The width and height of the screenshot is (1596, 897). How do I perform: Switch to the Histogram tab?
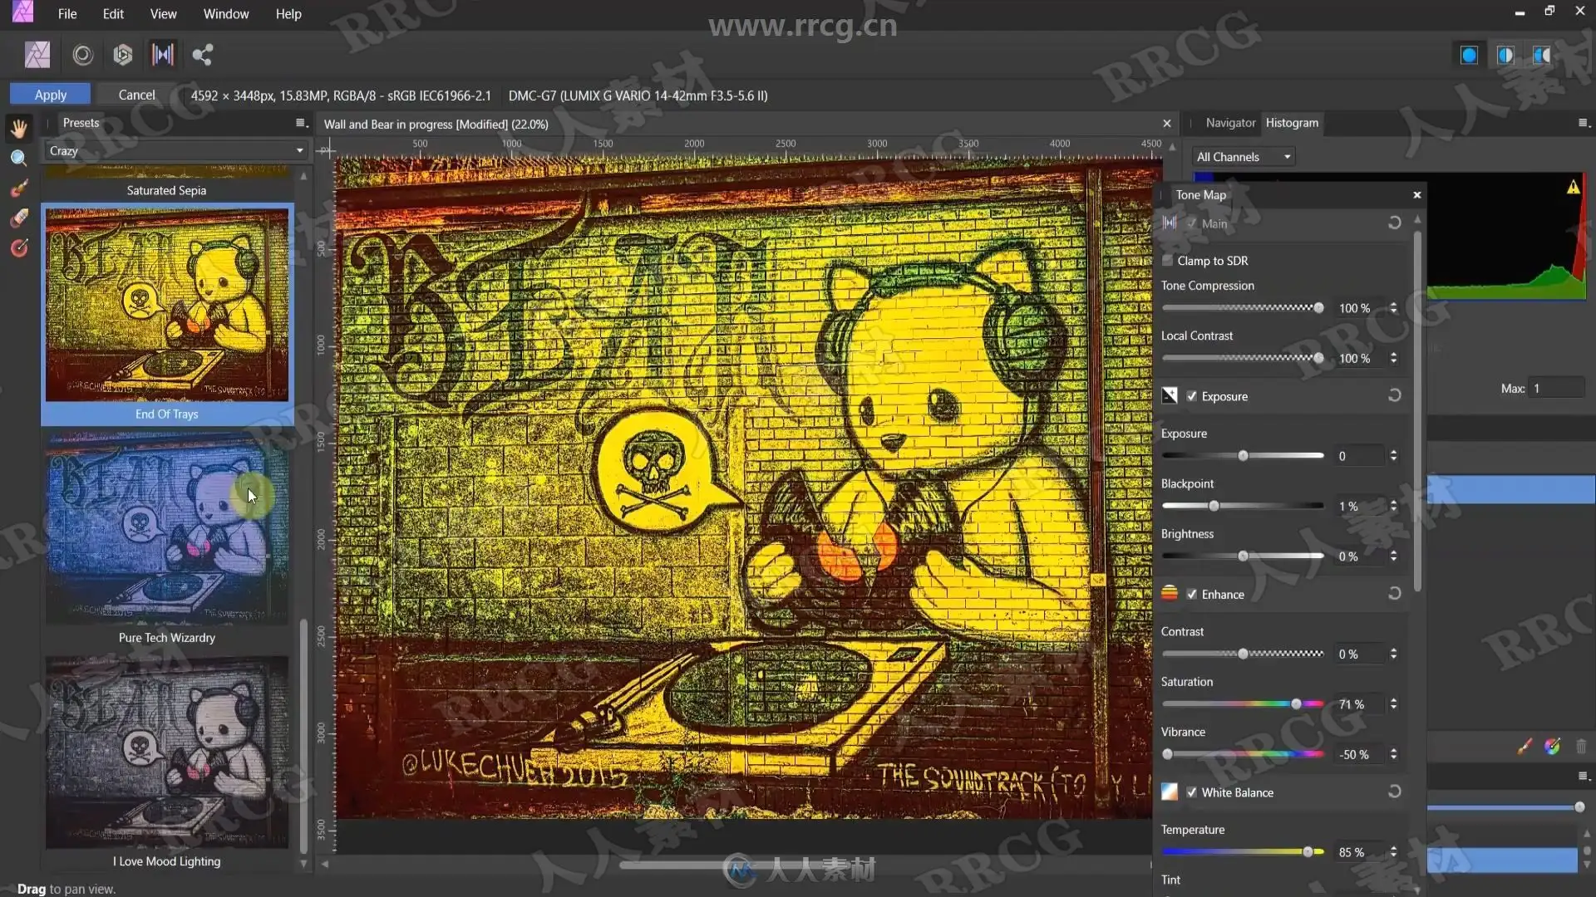pyautogui.click(x=1292, y=123)
